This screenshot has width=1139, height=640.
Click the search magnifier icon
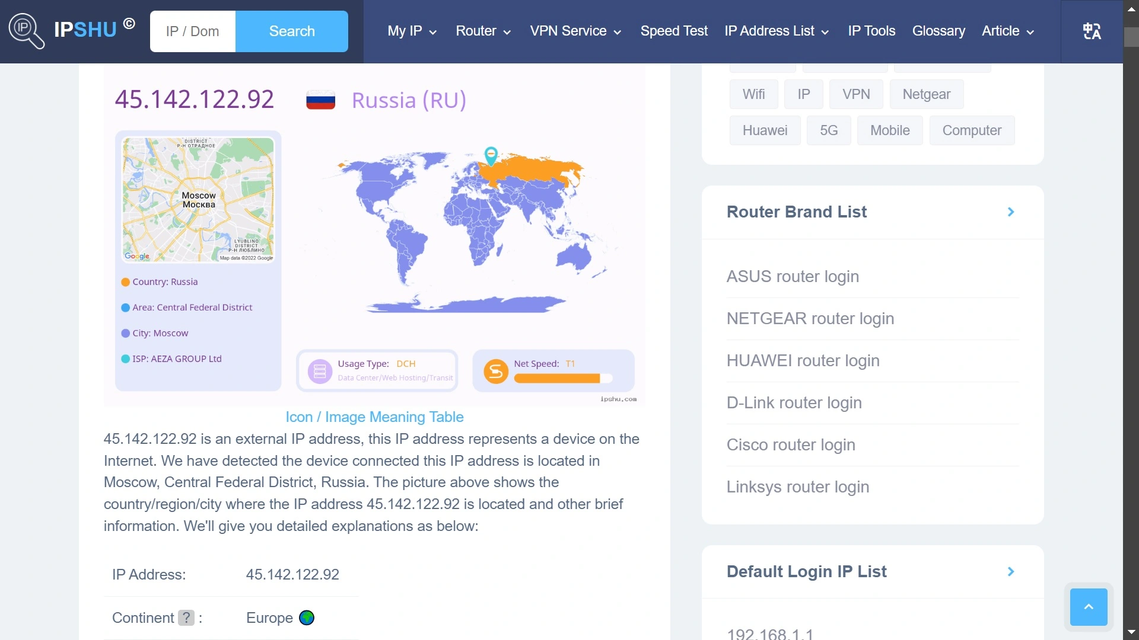25,30
